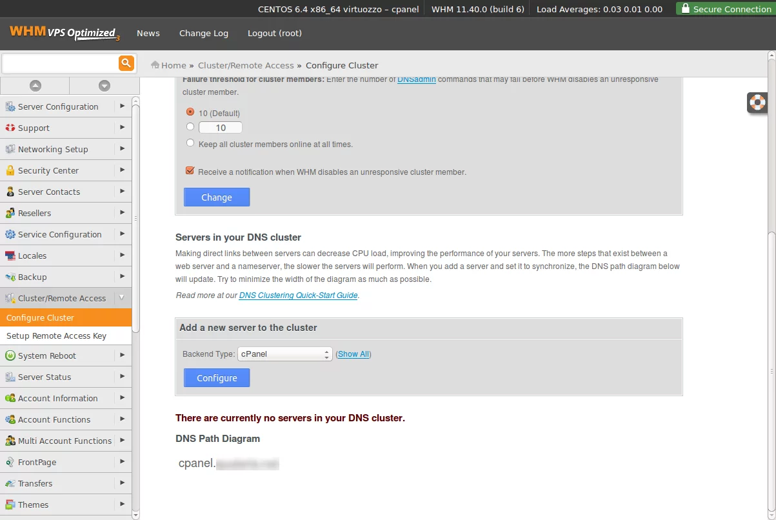Click the Support lifebuoy icon in sidebar
776x520 pixels.
pyautogui.click(x=10, y=128)
